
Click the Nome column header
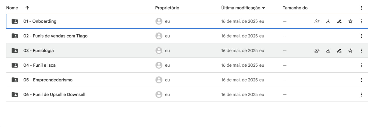click(x=12, y=8)
